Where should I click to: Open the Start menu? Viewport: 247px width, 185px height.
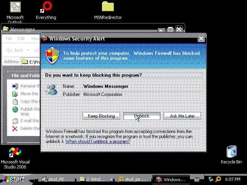15,179
